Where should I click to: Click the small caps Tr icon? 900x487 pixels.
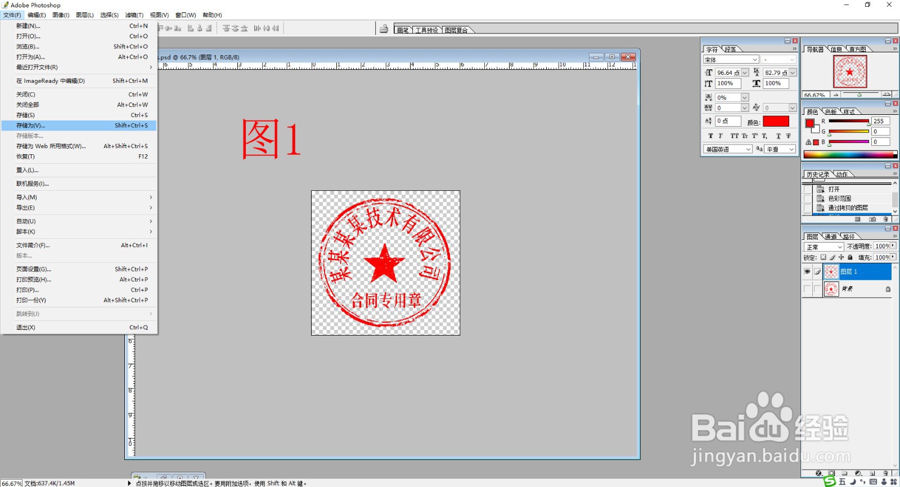[x=745, y=136]
